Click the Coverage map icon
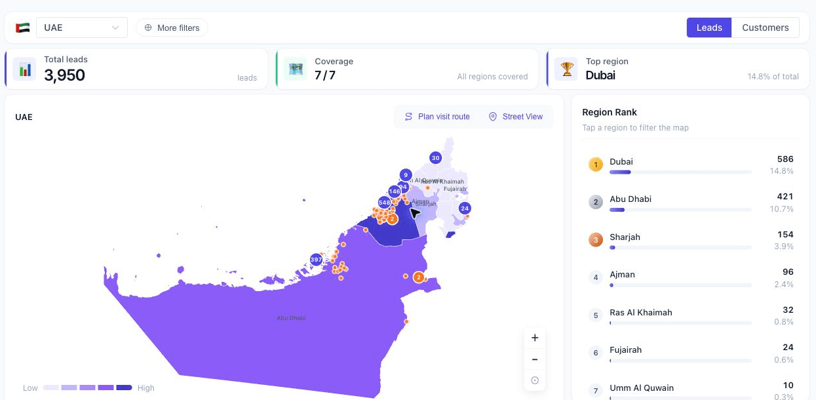The width and height of the screenshot is (816, 400). tap(296, 69)
